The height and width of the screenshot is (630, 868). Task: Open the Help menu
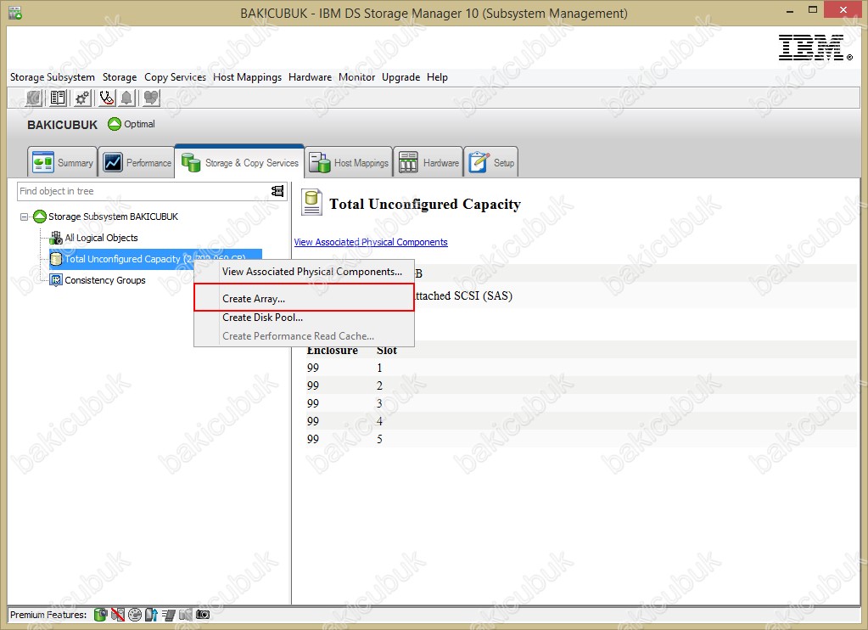coord(437,77)
